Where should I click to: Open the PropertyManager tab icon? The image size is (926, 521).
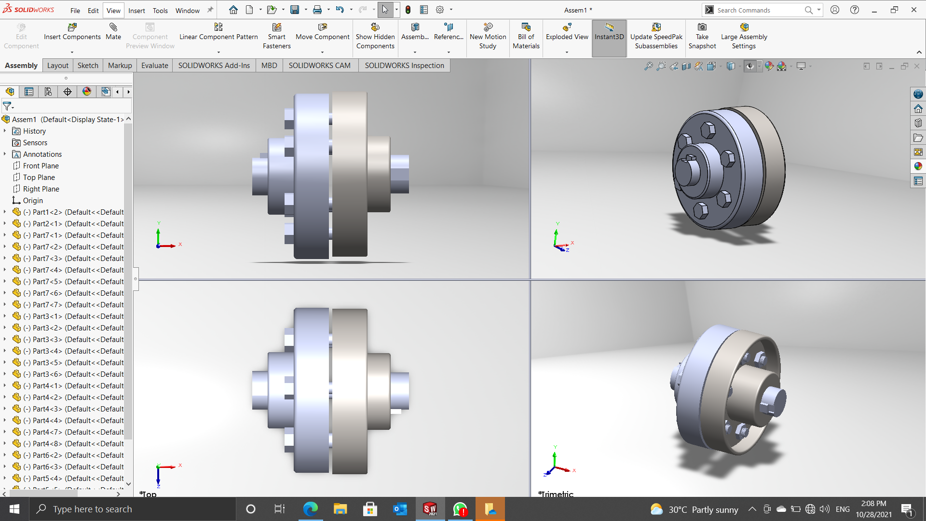pyautogui.click(x=29, y=92)
